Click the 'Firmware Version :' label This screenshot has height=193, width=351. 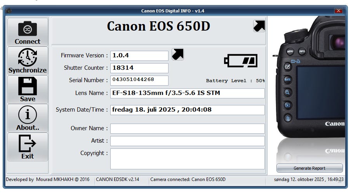[84, 55]
